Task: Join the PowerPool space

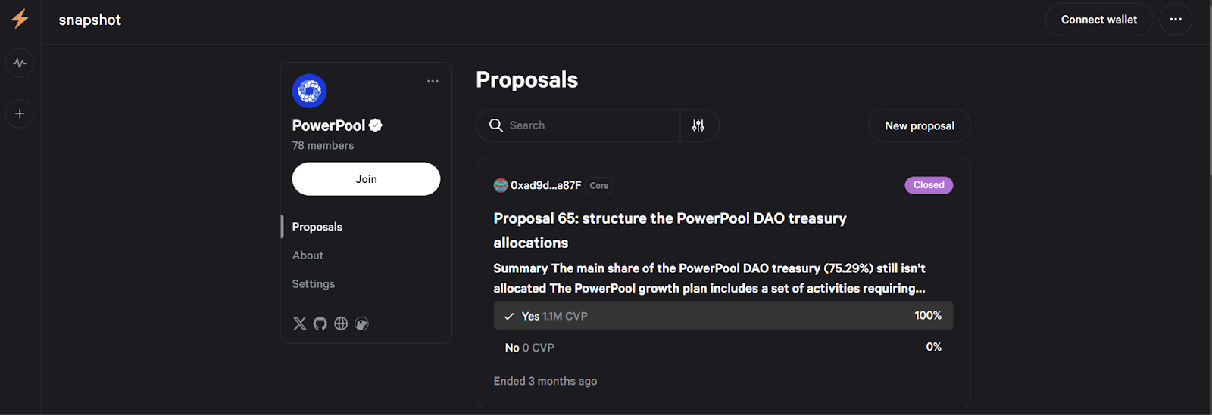Action: pos(366,179)
